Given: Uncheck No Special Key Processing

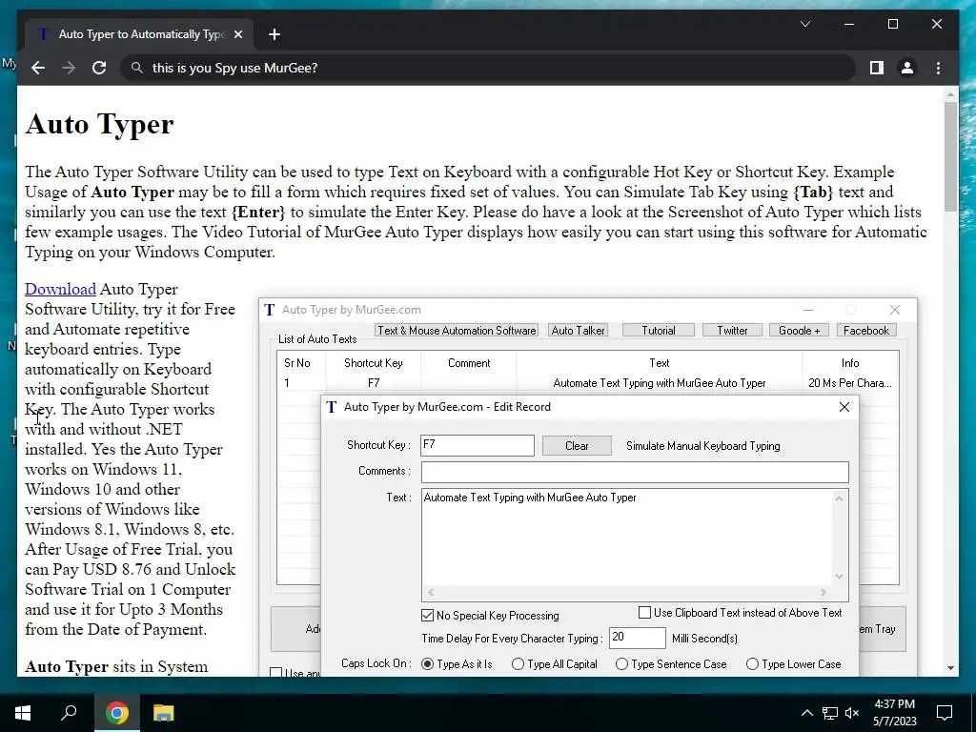Looking at the screenshot, I should pyautogui.click(x=427, y=615).
